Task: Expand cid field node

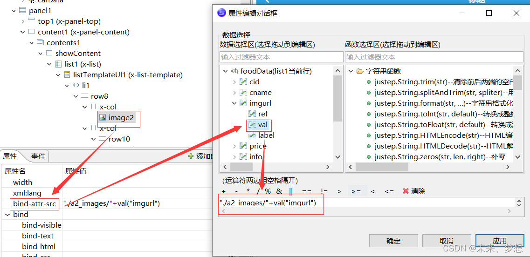Action: [234, 82]
